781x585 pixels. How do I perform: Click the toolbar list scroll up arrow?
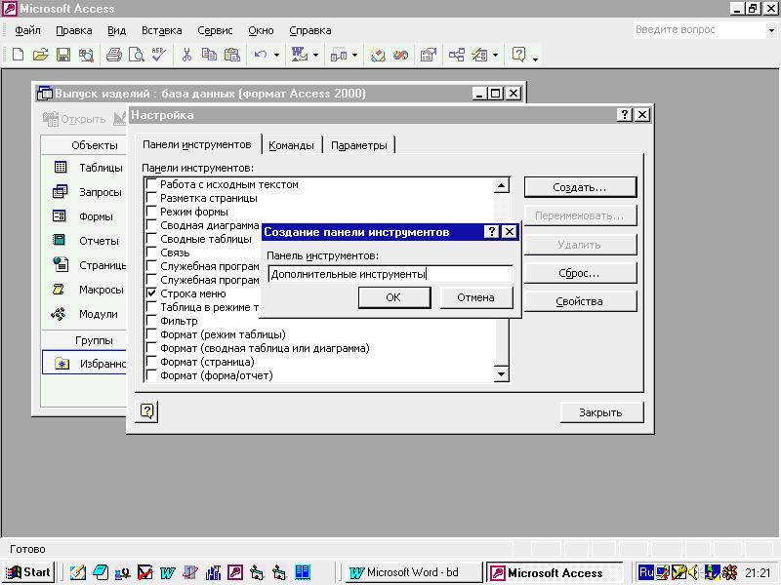502,185
